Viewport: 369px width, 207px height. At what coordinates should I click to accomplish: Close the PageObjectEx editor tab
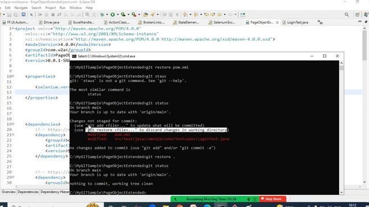coord(277,22)
